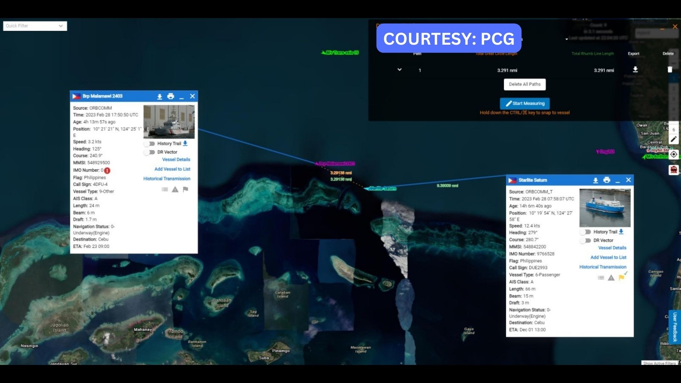The image size is (681, 383).
Task: Expand path row chevron in measurement panel
Action: click(399, 69)
